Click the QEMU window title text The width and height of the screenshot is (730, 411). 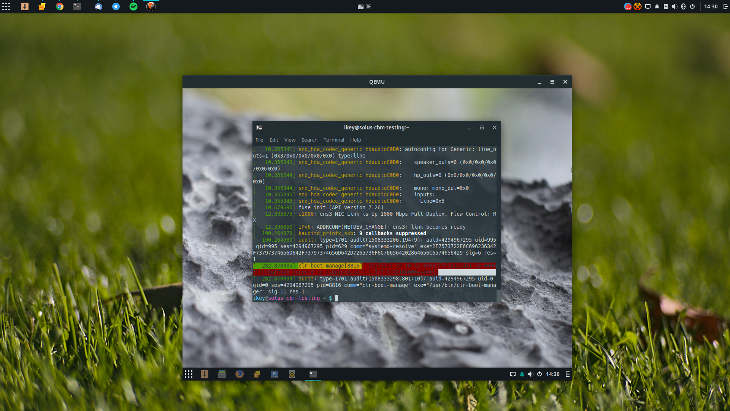(x=377, y=82)
